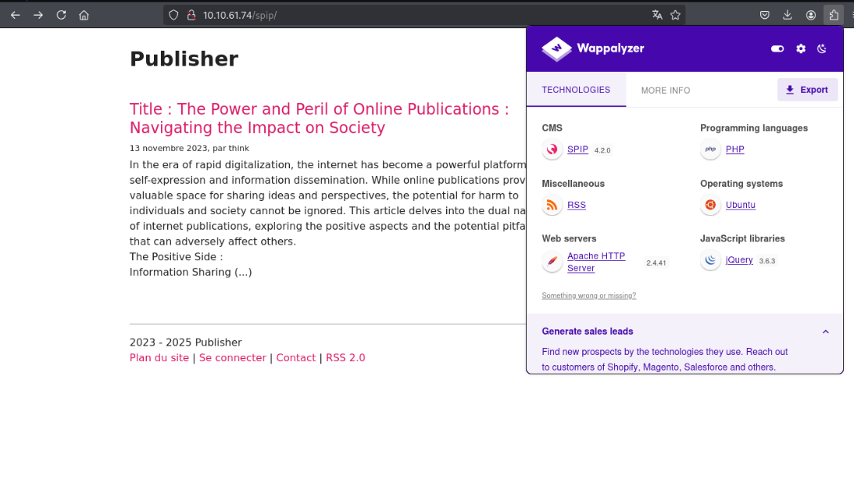Select the Technologies tab
The width and height of the screenshot is (854, 480).
[576, 90]
